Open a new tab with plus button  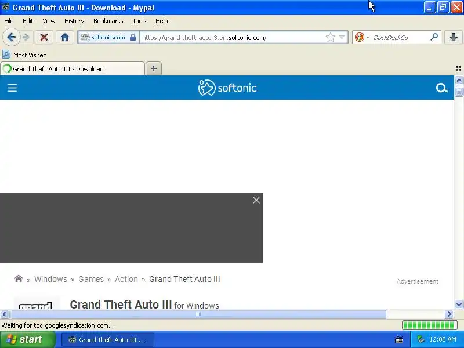point(154,68)
